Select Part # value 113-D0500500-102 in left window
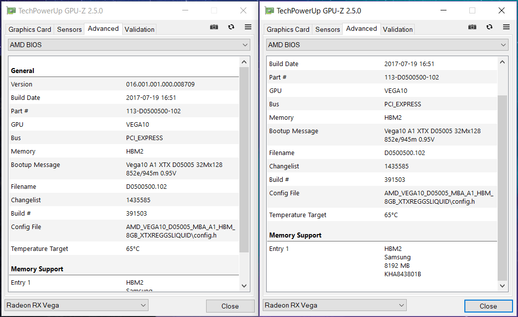Viewport: 518px width, 317px height. point(153,111)
